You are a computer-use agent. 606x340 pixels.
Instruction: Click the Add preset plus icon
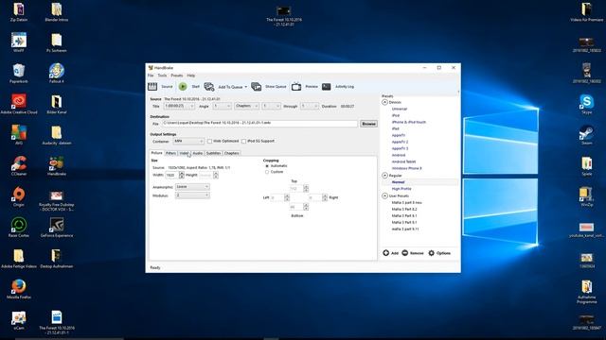[x=385, y=253]
